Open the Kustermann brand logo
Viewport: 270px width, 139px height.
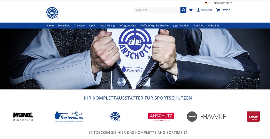(69, 116)
